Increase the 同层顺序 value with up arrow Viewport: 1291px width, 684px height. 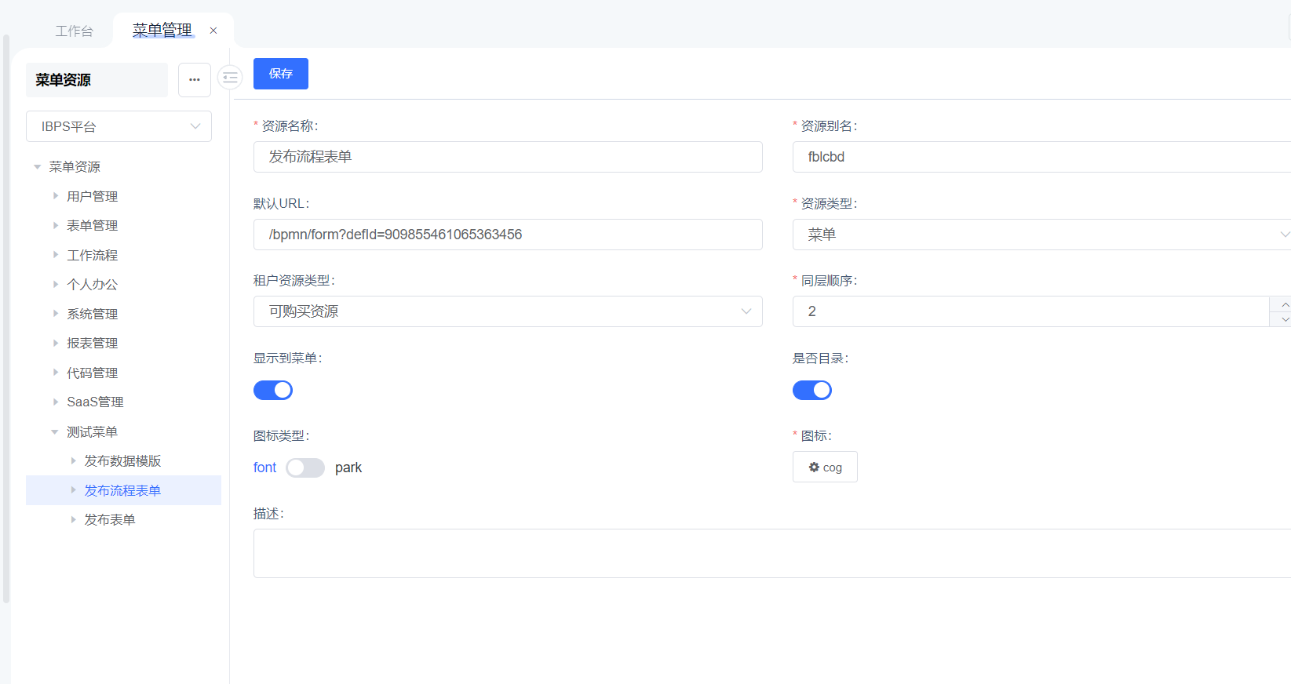pos(1282,304)
